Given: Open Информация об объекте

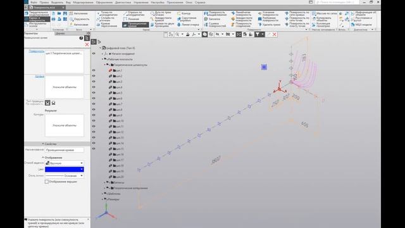Looking at the screenshot, I should click(x=363, y=13).
